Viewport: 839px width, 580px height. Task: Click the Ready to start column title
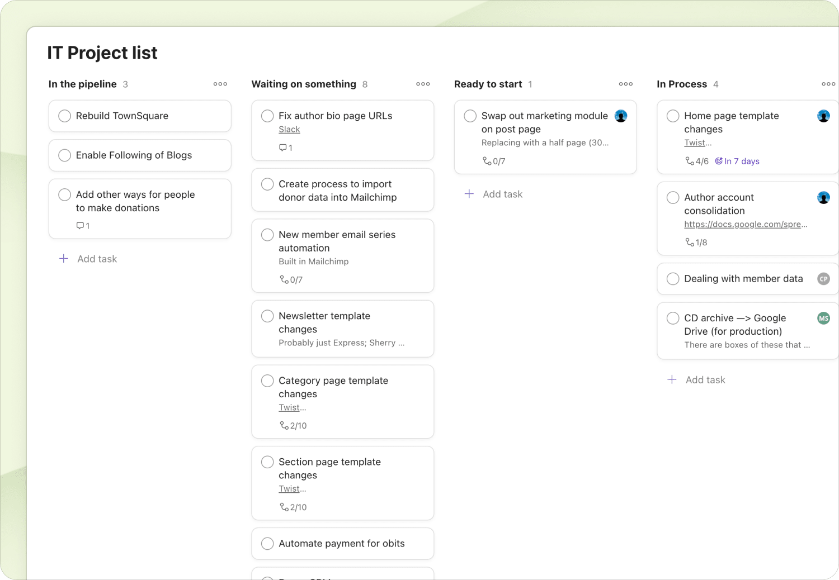(x=488, y=84)
